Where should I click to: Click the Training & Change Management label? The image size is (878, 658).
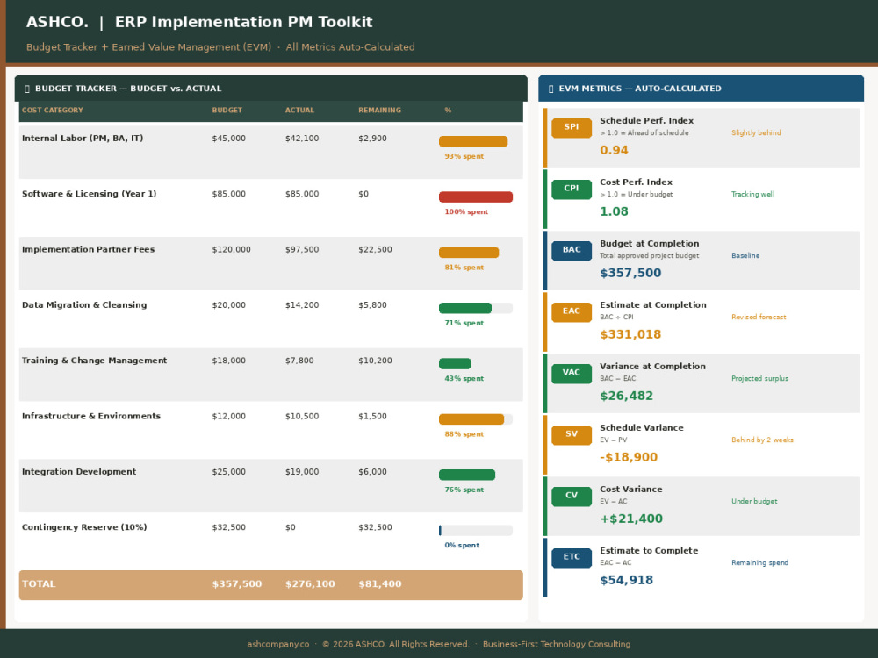pos(94,361)
